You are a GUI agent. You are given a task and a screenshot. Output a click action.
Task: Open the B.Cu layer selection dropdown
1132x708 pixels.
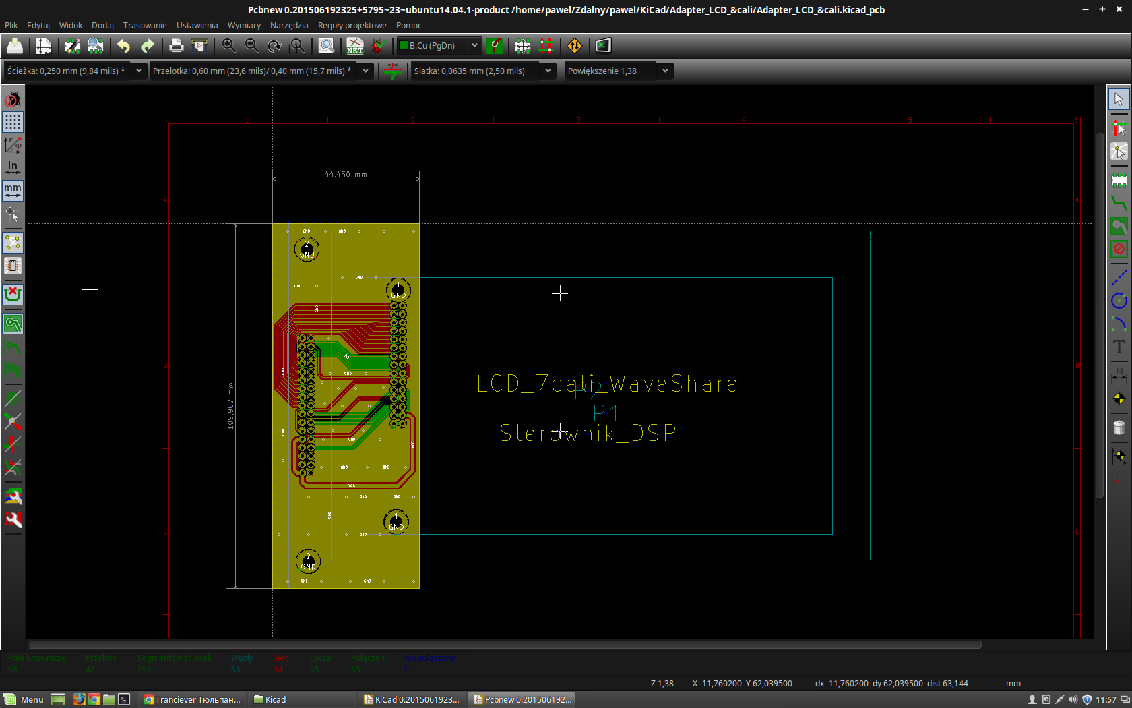(474, 46)
